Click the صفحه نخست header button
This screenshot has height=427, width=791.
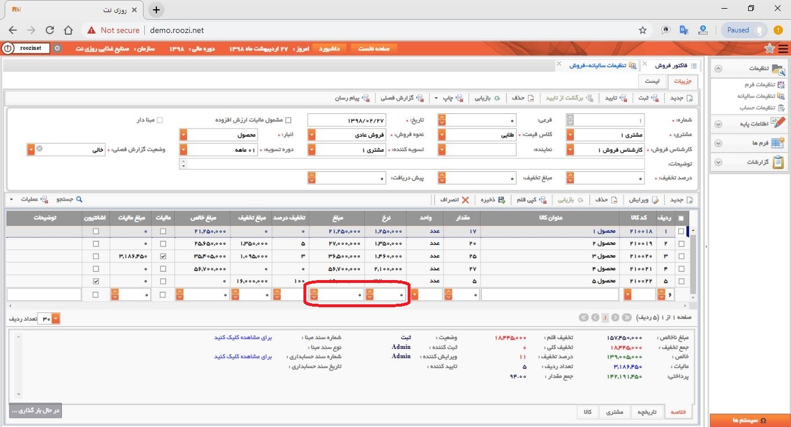(x=373, y=49)
